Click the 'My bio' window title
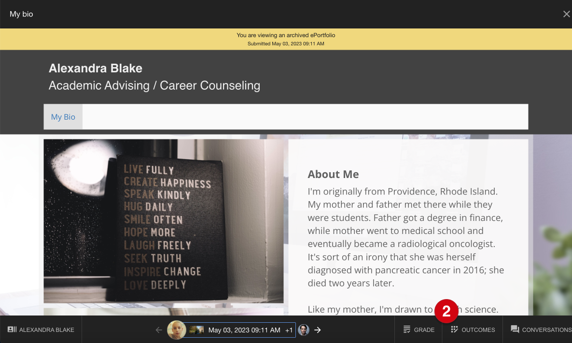The width and height of the screenshot is (572, 343). tap(21, 14)
